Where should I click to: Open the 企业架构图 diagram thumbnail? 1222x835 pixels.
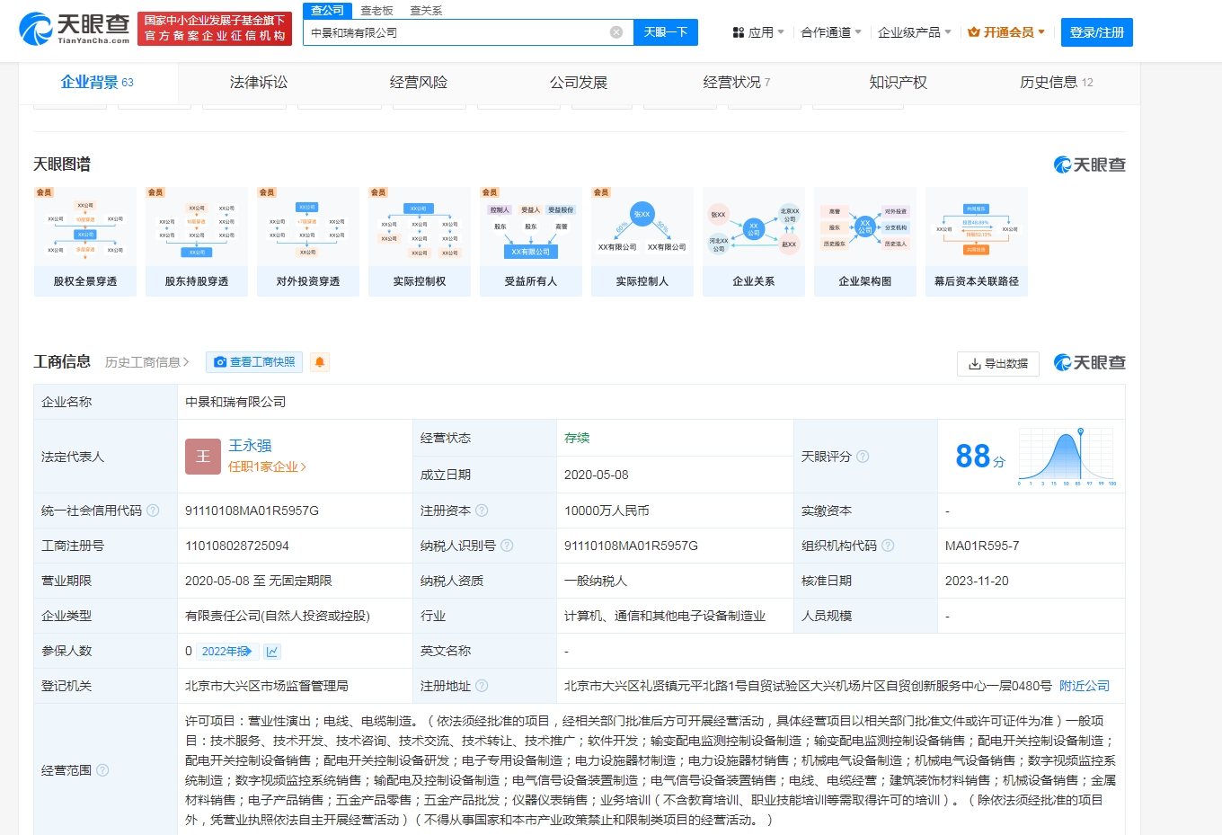pos(865,242)
